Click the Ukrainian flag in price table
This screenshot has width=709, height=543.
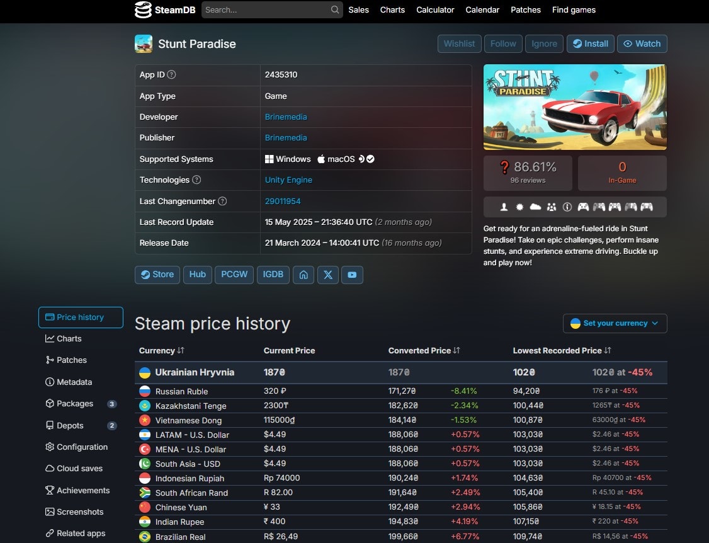[145, 372]
